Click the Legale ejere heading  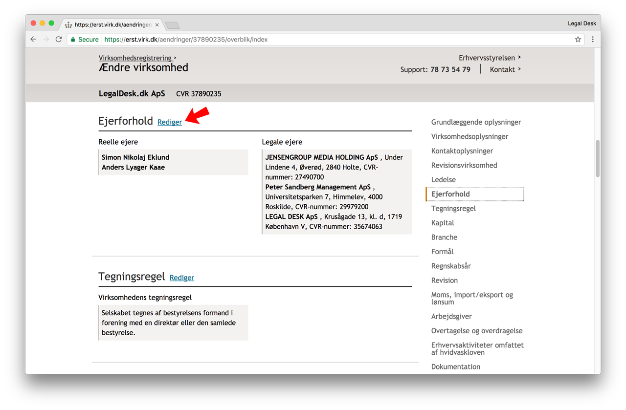(282, 142)
